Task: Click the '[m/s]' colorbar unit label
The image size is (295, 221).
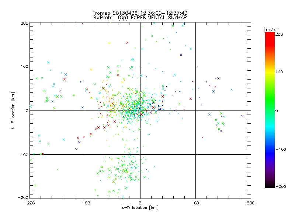Action: tap(271, 29)
